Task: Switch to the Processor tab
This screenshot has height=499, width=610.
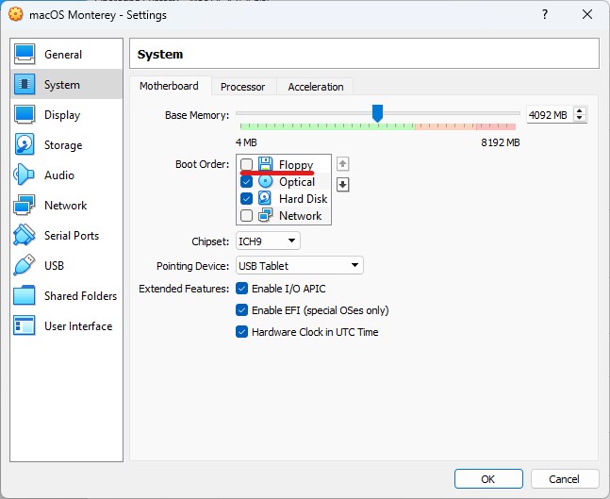Action: click(242, 87)
